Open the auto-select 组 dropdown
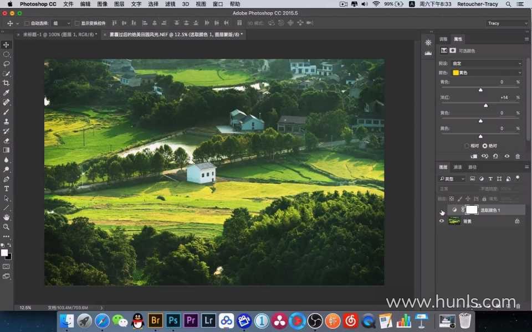 [62, 23]
